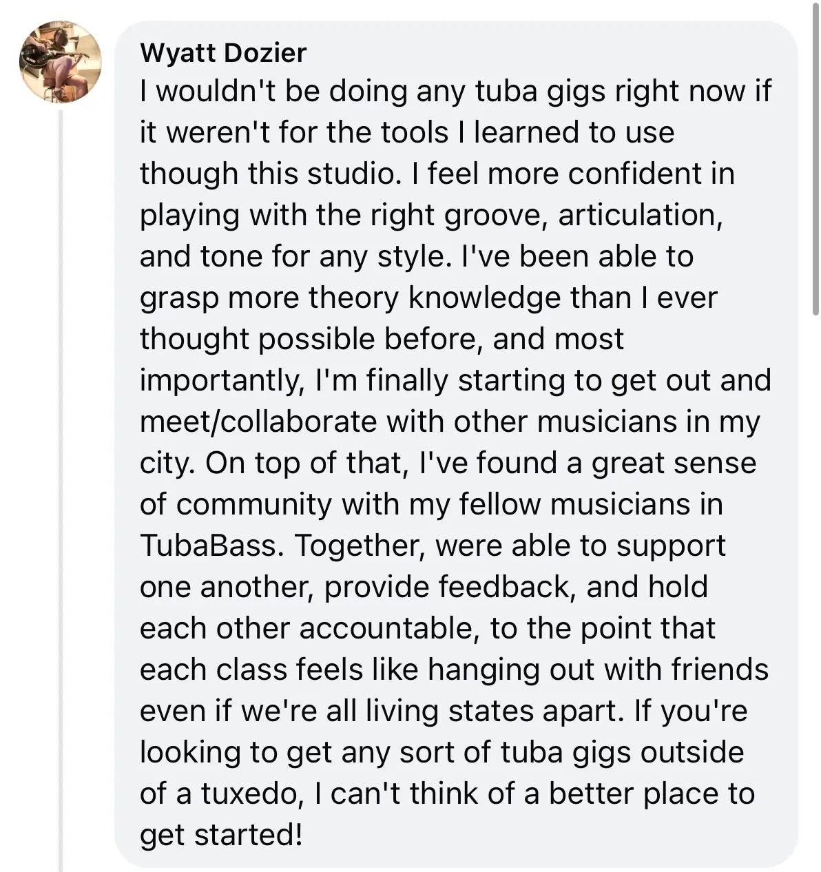Click "get started!" at the comment's end
821x872 pixels.
point(220,835)
